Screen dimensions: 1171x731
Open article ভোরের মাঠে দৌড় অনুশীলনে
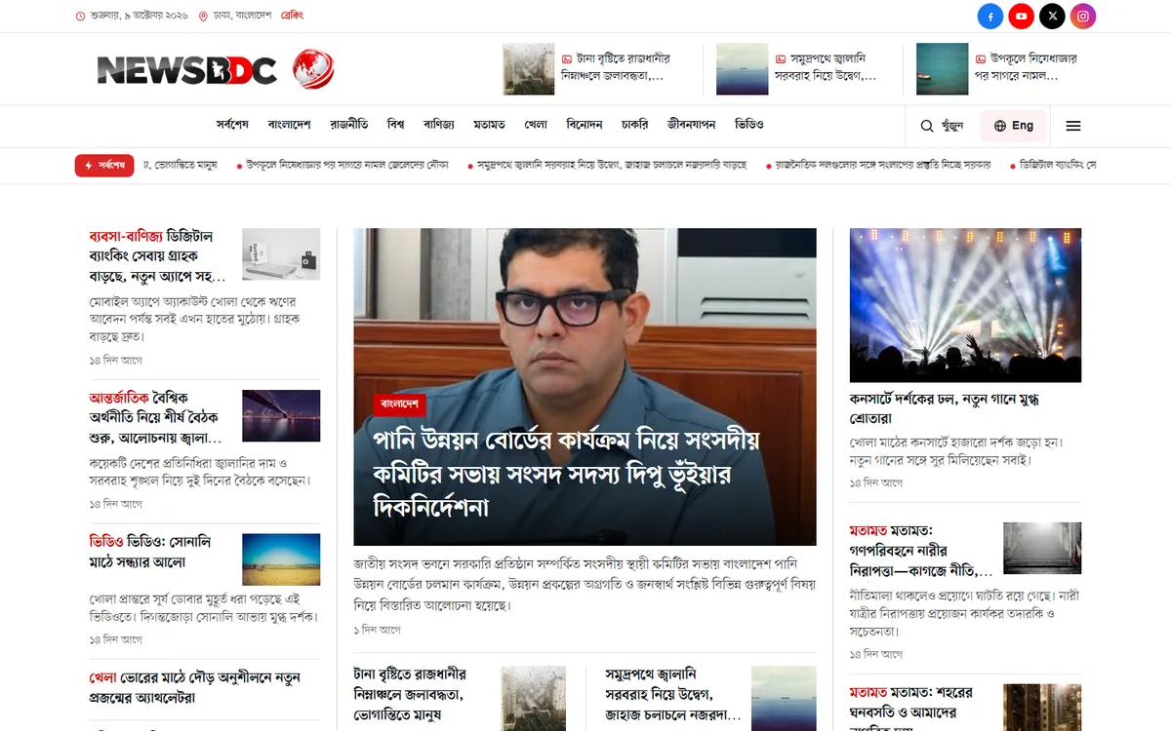click(x=194, y=687)
